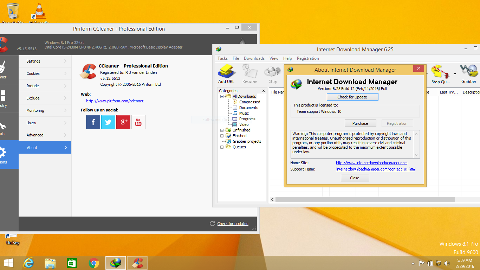Expand the Finished tree node

pyautogui.click(x=222, y=136)
